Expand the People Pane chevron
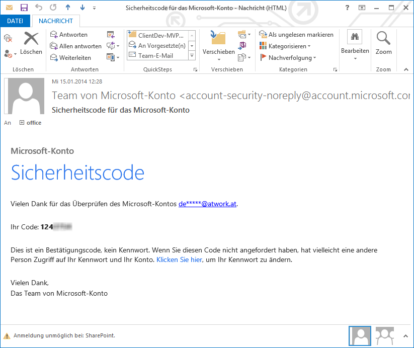Viewport: 414px width, 348px height. [x=405, y=336]
